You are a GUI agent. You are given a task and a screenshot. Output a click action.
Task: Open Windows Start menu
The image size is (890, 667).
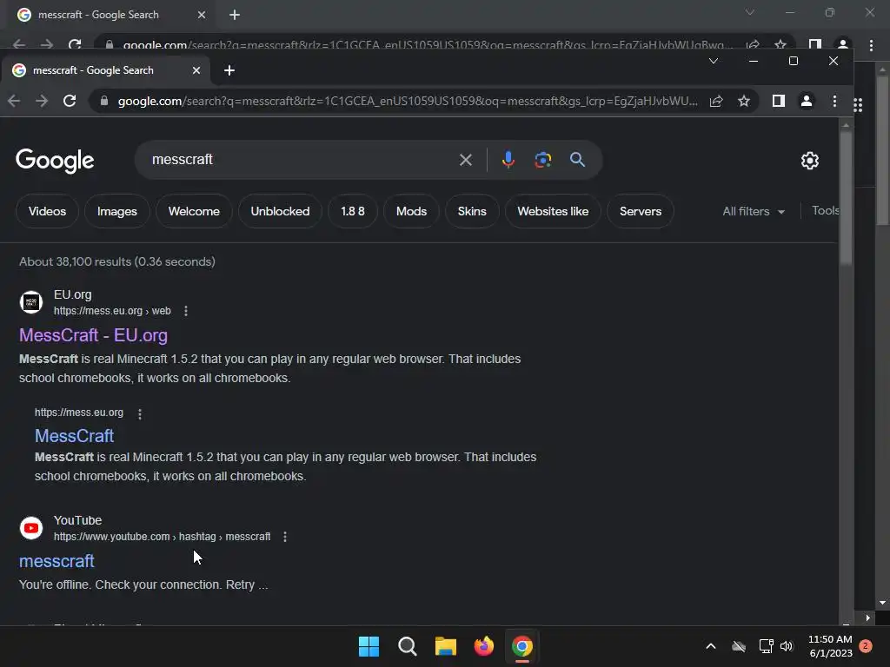[369, 646]
